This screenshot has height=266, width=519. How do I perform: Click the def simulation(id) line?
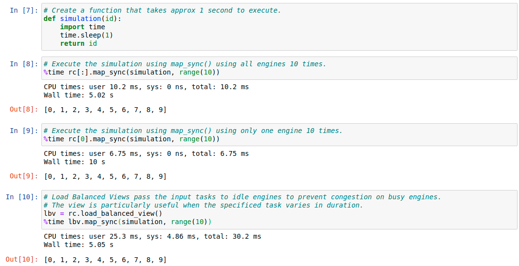click(x=82, y=19)
